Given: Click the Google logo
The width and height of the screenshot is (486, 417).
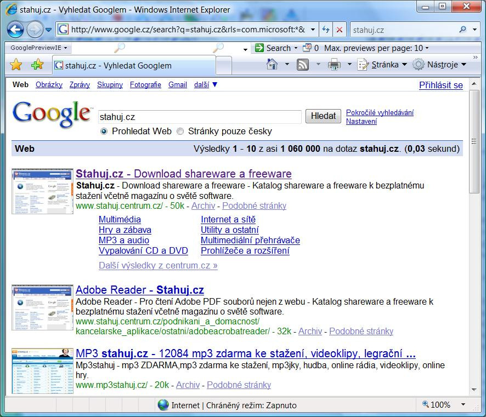Looking at the screenshot, I should pyautogui.click(x=52, y=114).
